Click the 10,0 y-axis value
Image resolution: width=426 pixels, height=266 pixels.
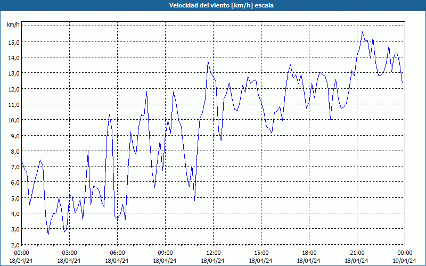point(14,120)
